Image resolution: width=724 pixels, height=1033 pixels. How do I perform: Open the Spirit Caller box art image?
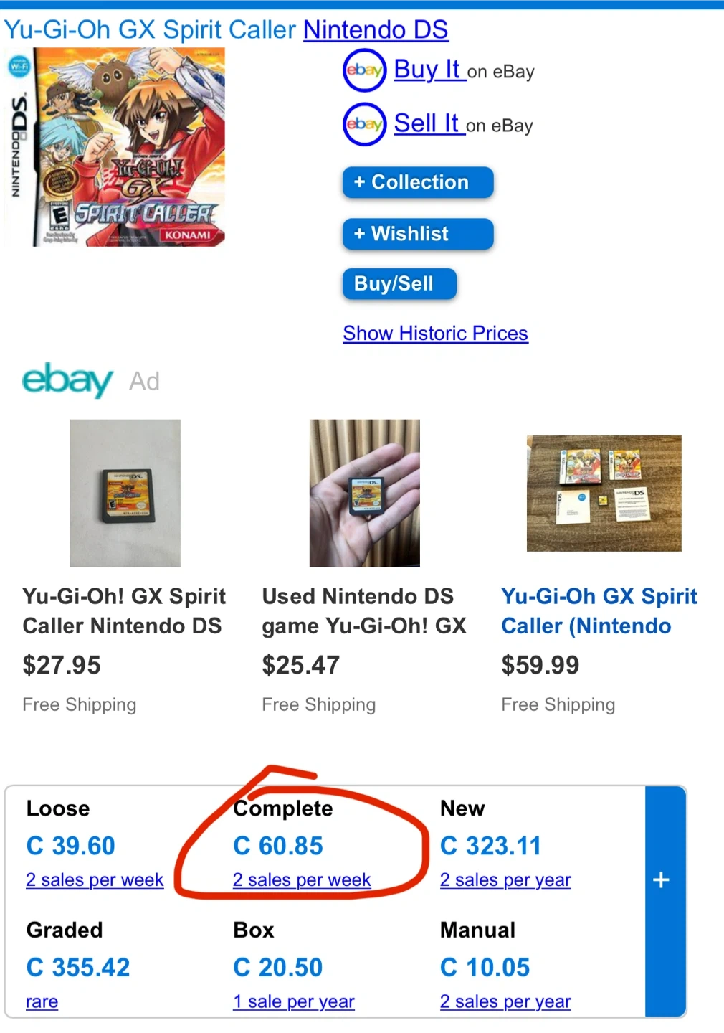pyautogui.click(x=115, y=147)
